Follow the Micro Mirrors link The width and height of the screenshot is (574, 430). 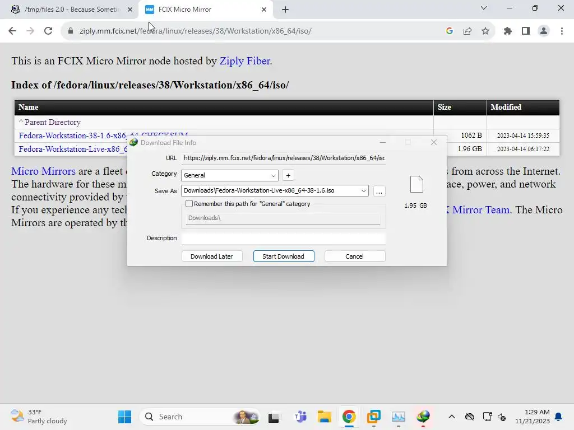point(43,171)
